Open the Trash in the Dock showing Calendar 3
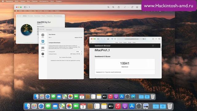Screen dimensions: 197x111 click(x=170, y=106)
